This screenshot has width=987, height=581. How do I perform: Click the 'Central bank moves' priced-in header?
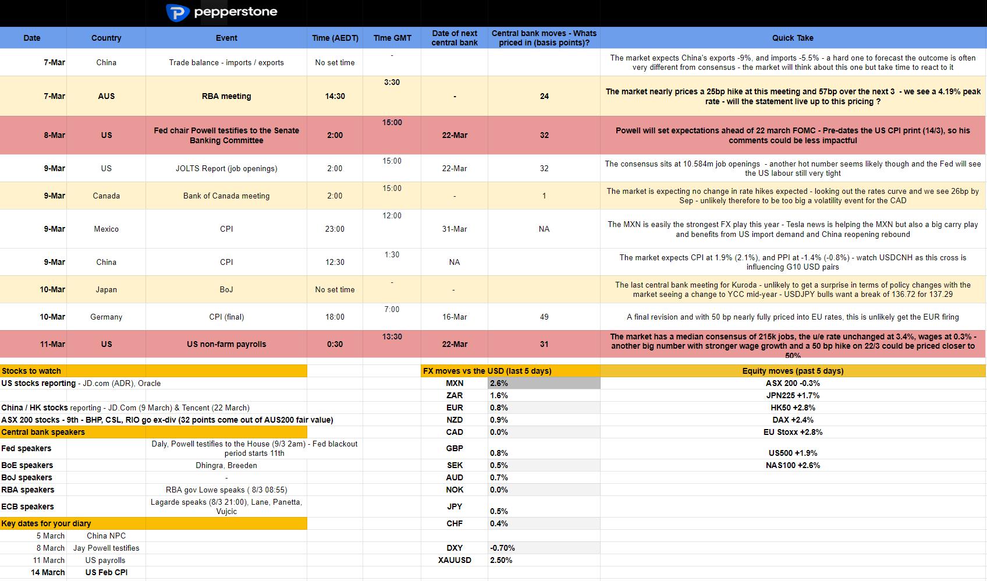[x=544, y=38]
